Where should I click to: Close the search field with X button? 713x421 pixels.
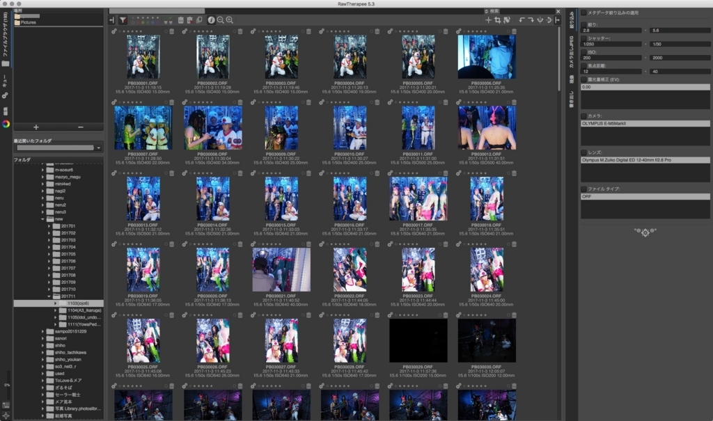pyautogui.click(x=558, y=11)
